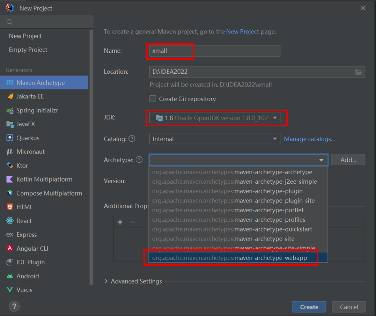The height and width of the screenshot is (316, 376).
Task: Click the Quarkus generator icon
Action: pos(9,138)
